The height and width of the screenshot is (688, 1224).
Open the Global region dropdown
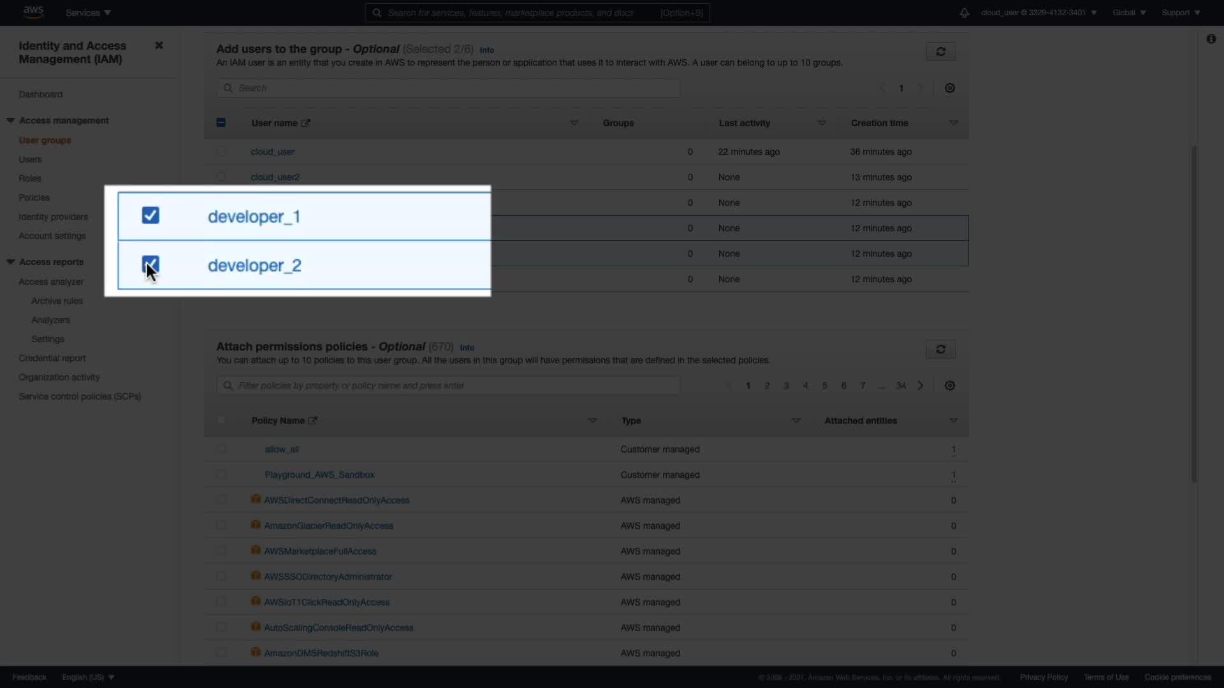click(1128, 13)
